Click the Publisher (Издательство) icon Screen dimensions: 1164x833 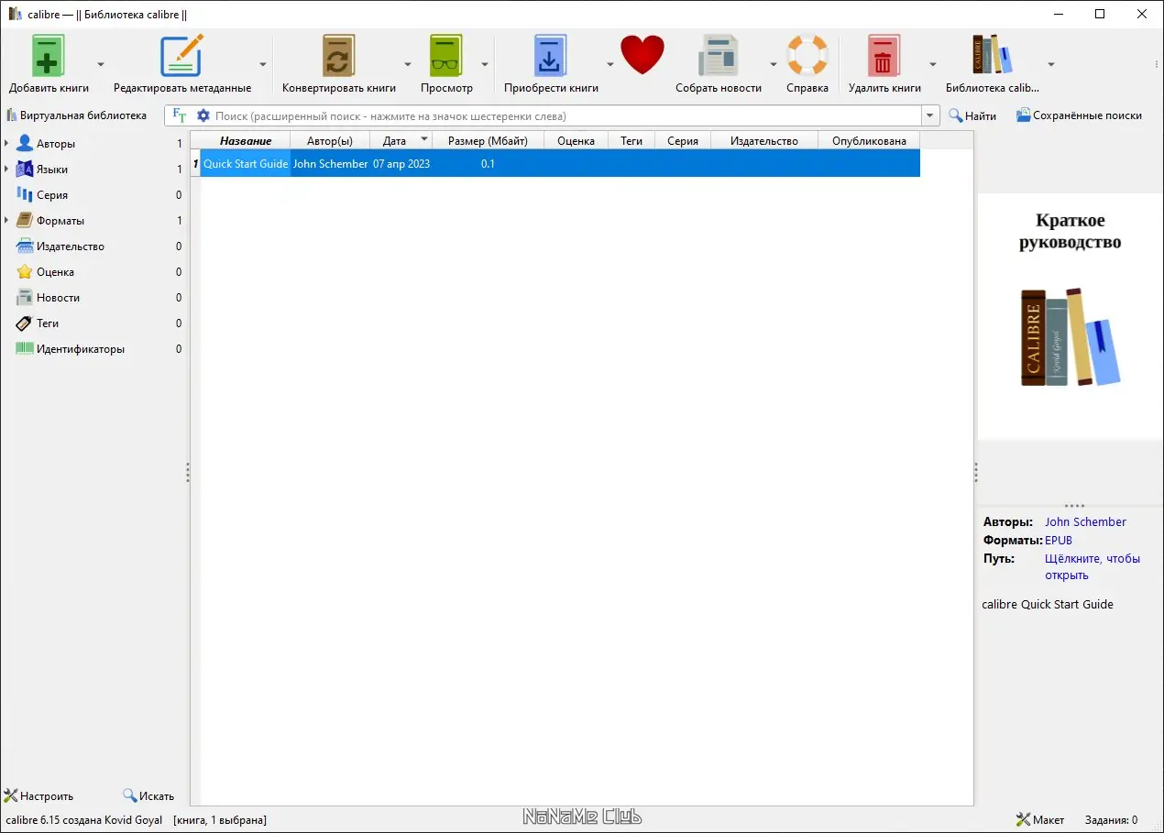point(25,247)
